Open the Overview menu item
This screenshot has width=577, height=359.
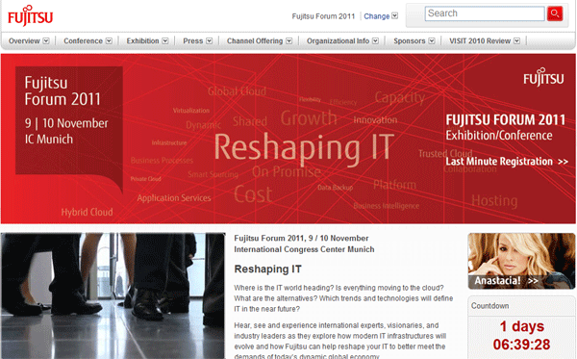click(x=24, y=40)
